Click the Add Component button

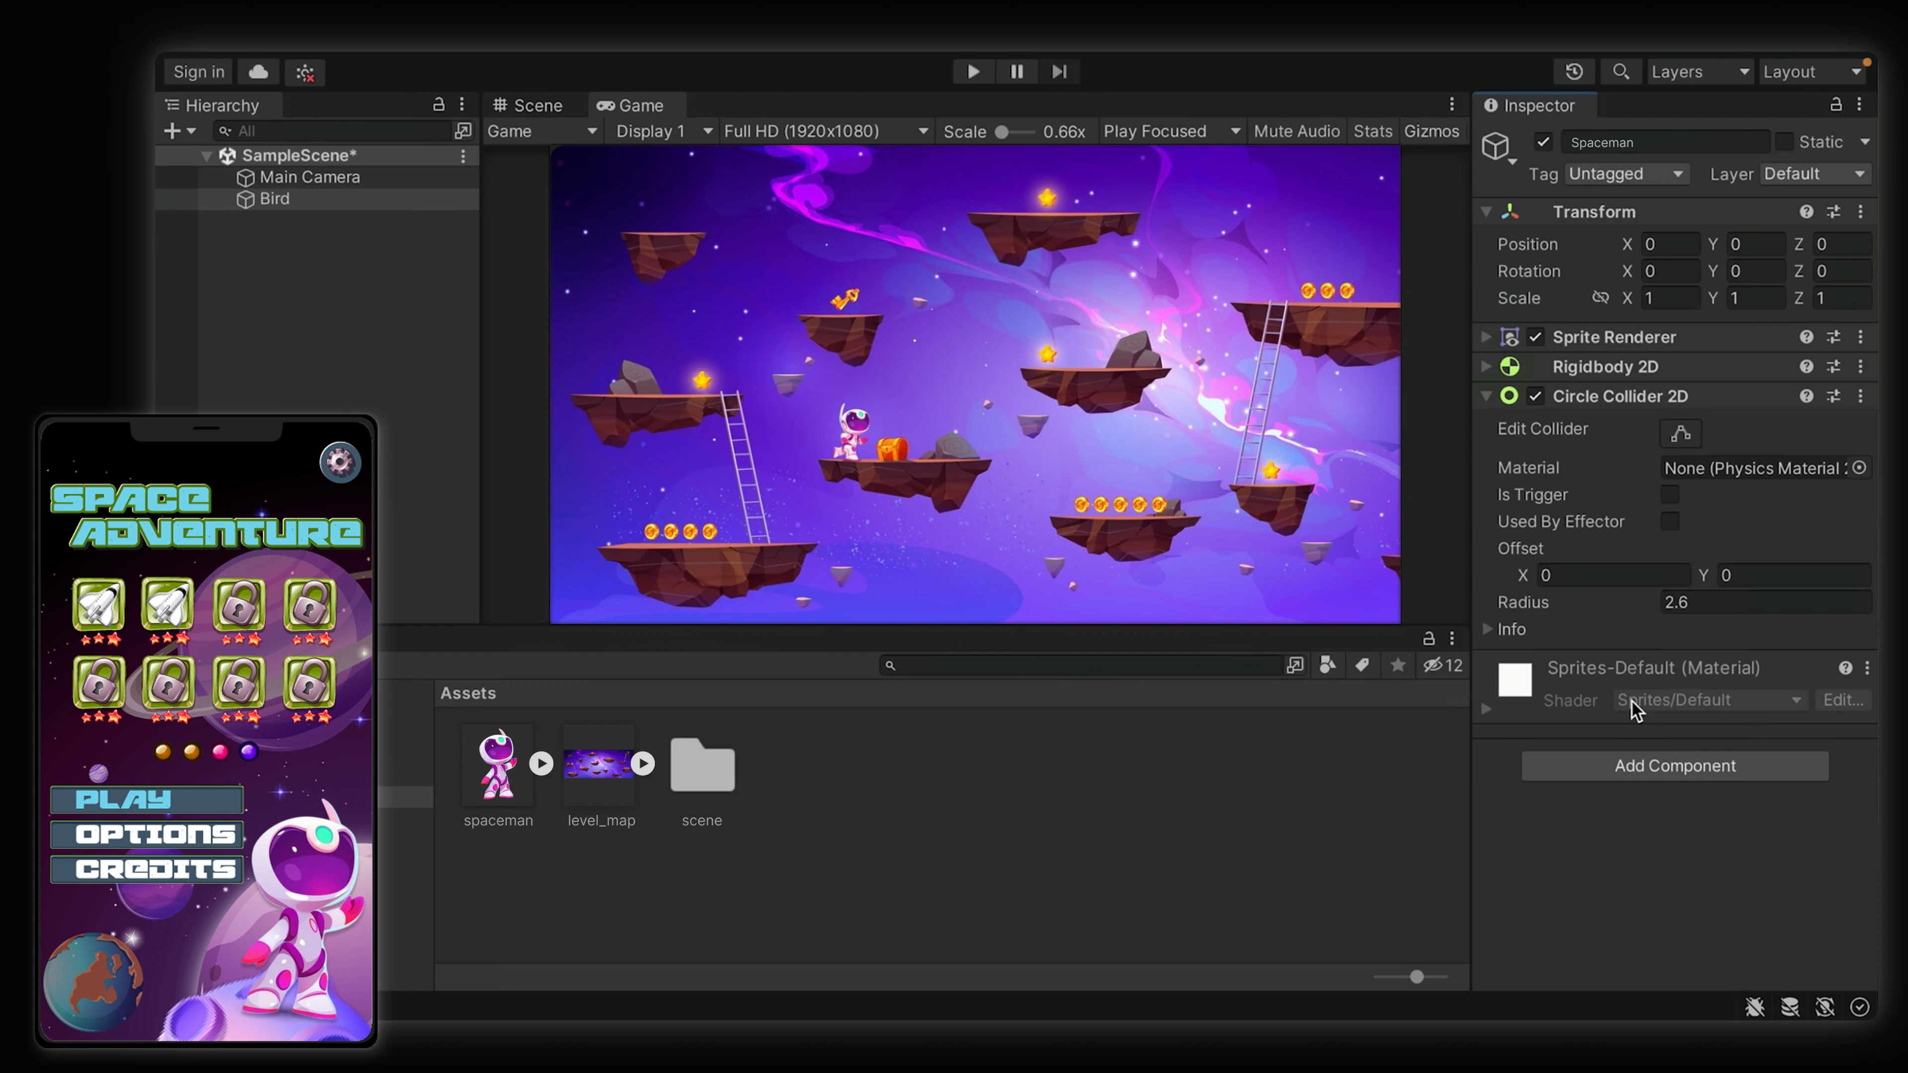pyautogui.click(x=1674, y=766)
